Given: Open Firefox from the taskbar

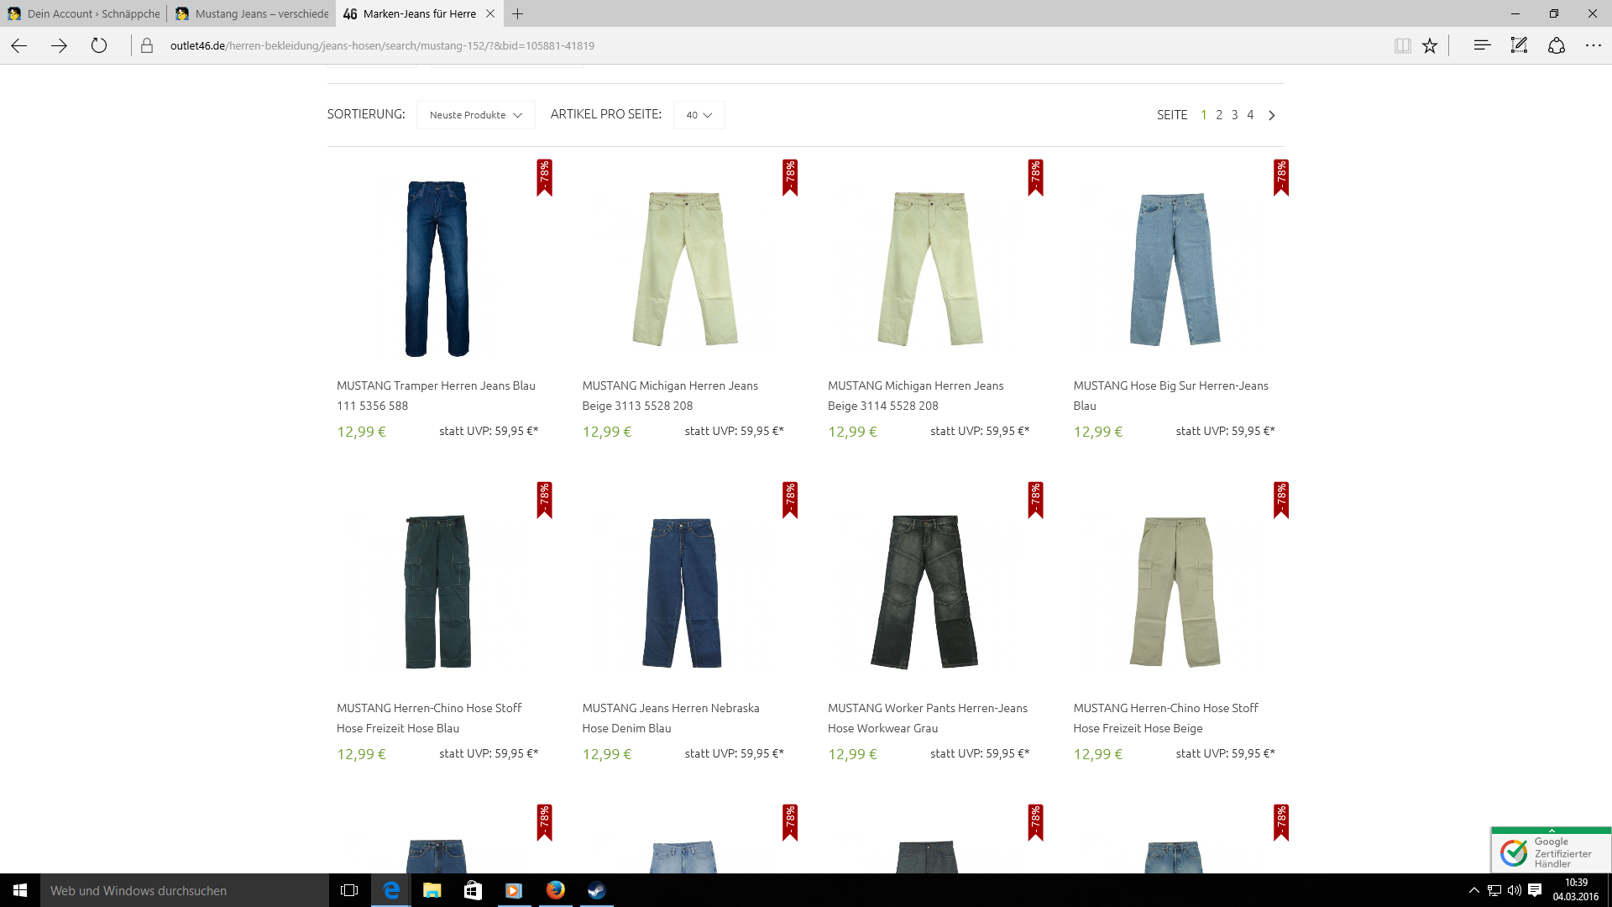Looking at the screenshot, I should tap(555, 890).
